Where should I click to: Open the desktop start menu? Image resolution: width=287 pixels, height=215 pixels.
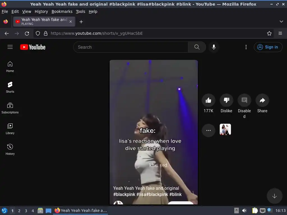tap(4, 211)
